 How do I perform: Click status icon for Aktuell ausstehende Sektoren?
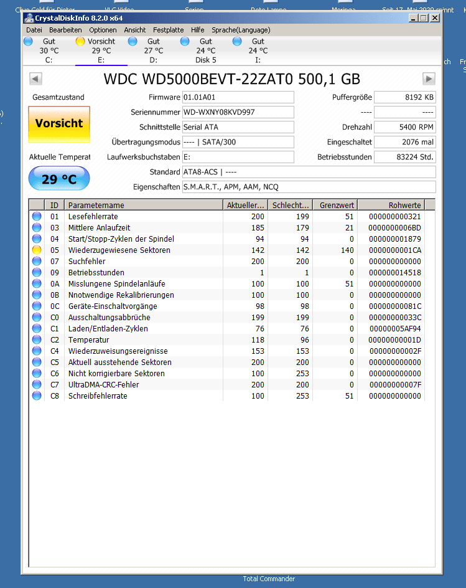click(37, 363)
